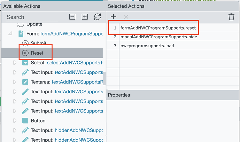
Task: Click the expand all plus icon
Action: click(x=85, y=17)
